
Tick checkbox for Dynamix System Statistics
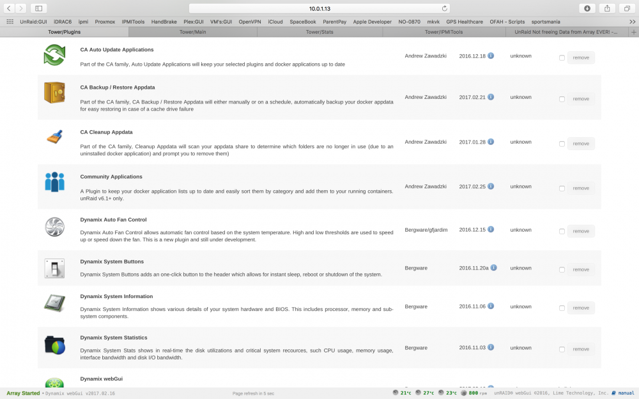click(x=562, y=349)
